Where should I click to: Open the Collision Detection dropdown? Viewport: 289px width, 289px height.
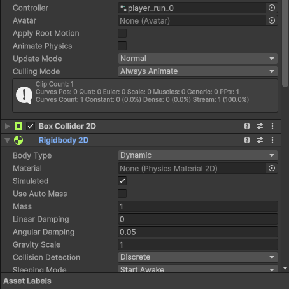pyautogui.click(x=198, y=257)
